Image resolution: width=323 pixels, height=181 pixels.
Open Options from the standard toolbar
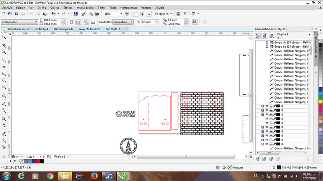point(185,14)
